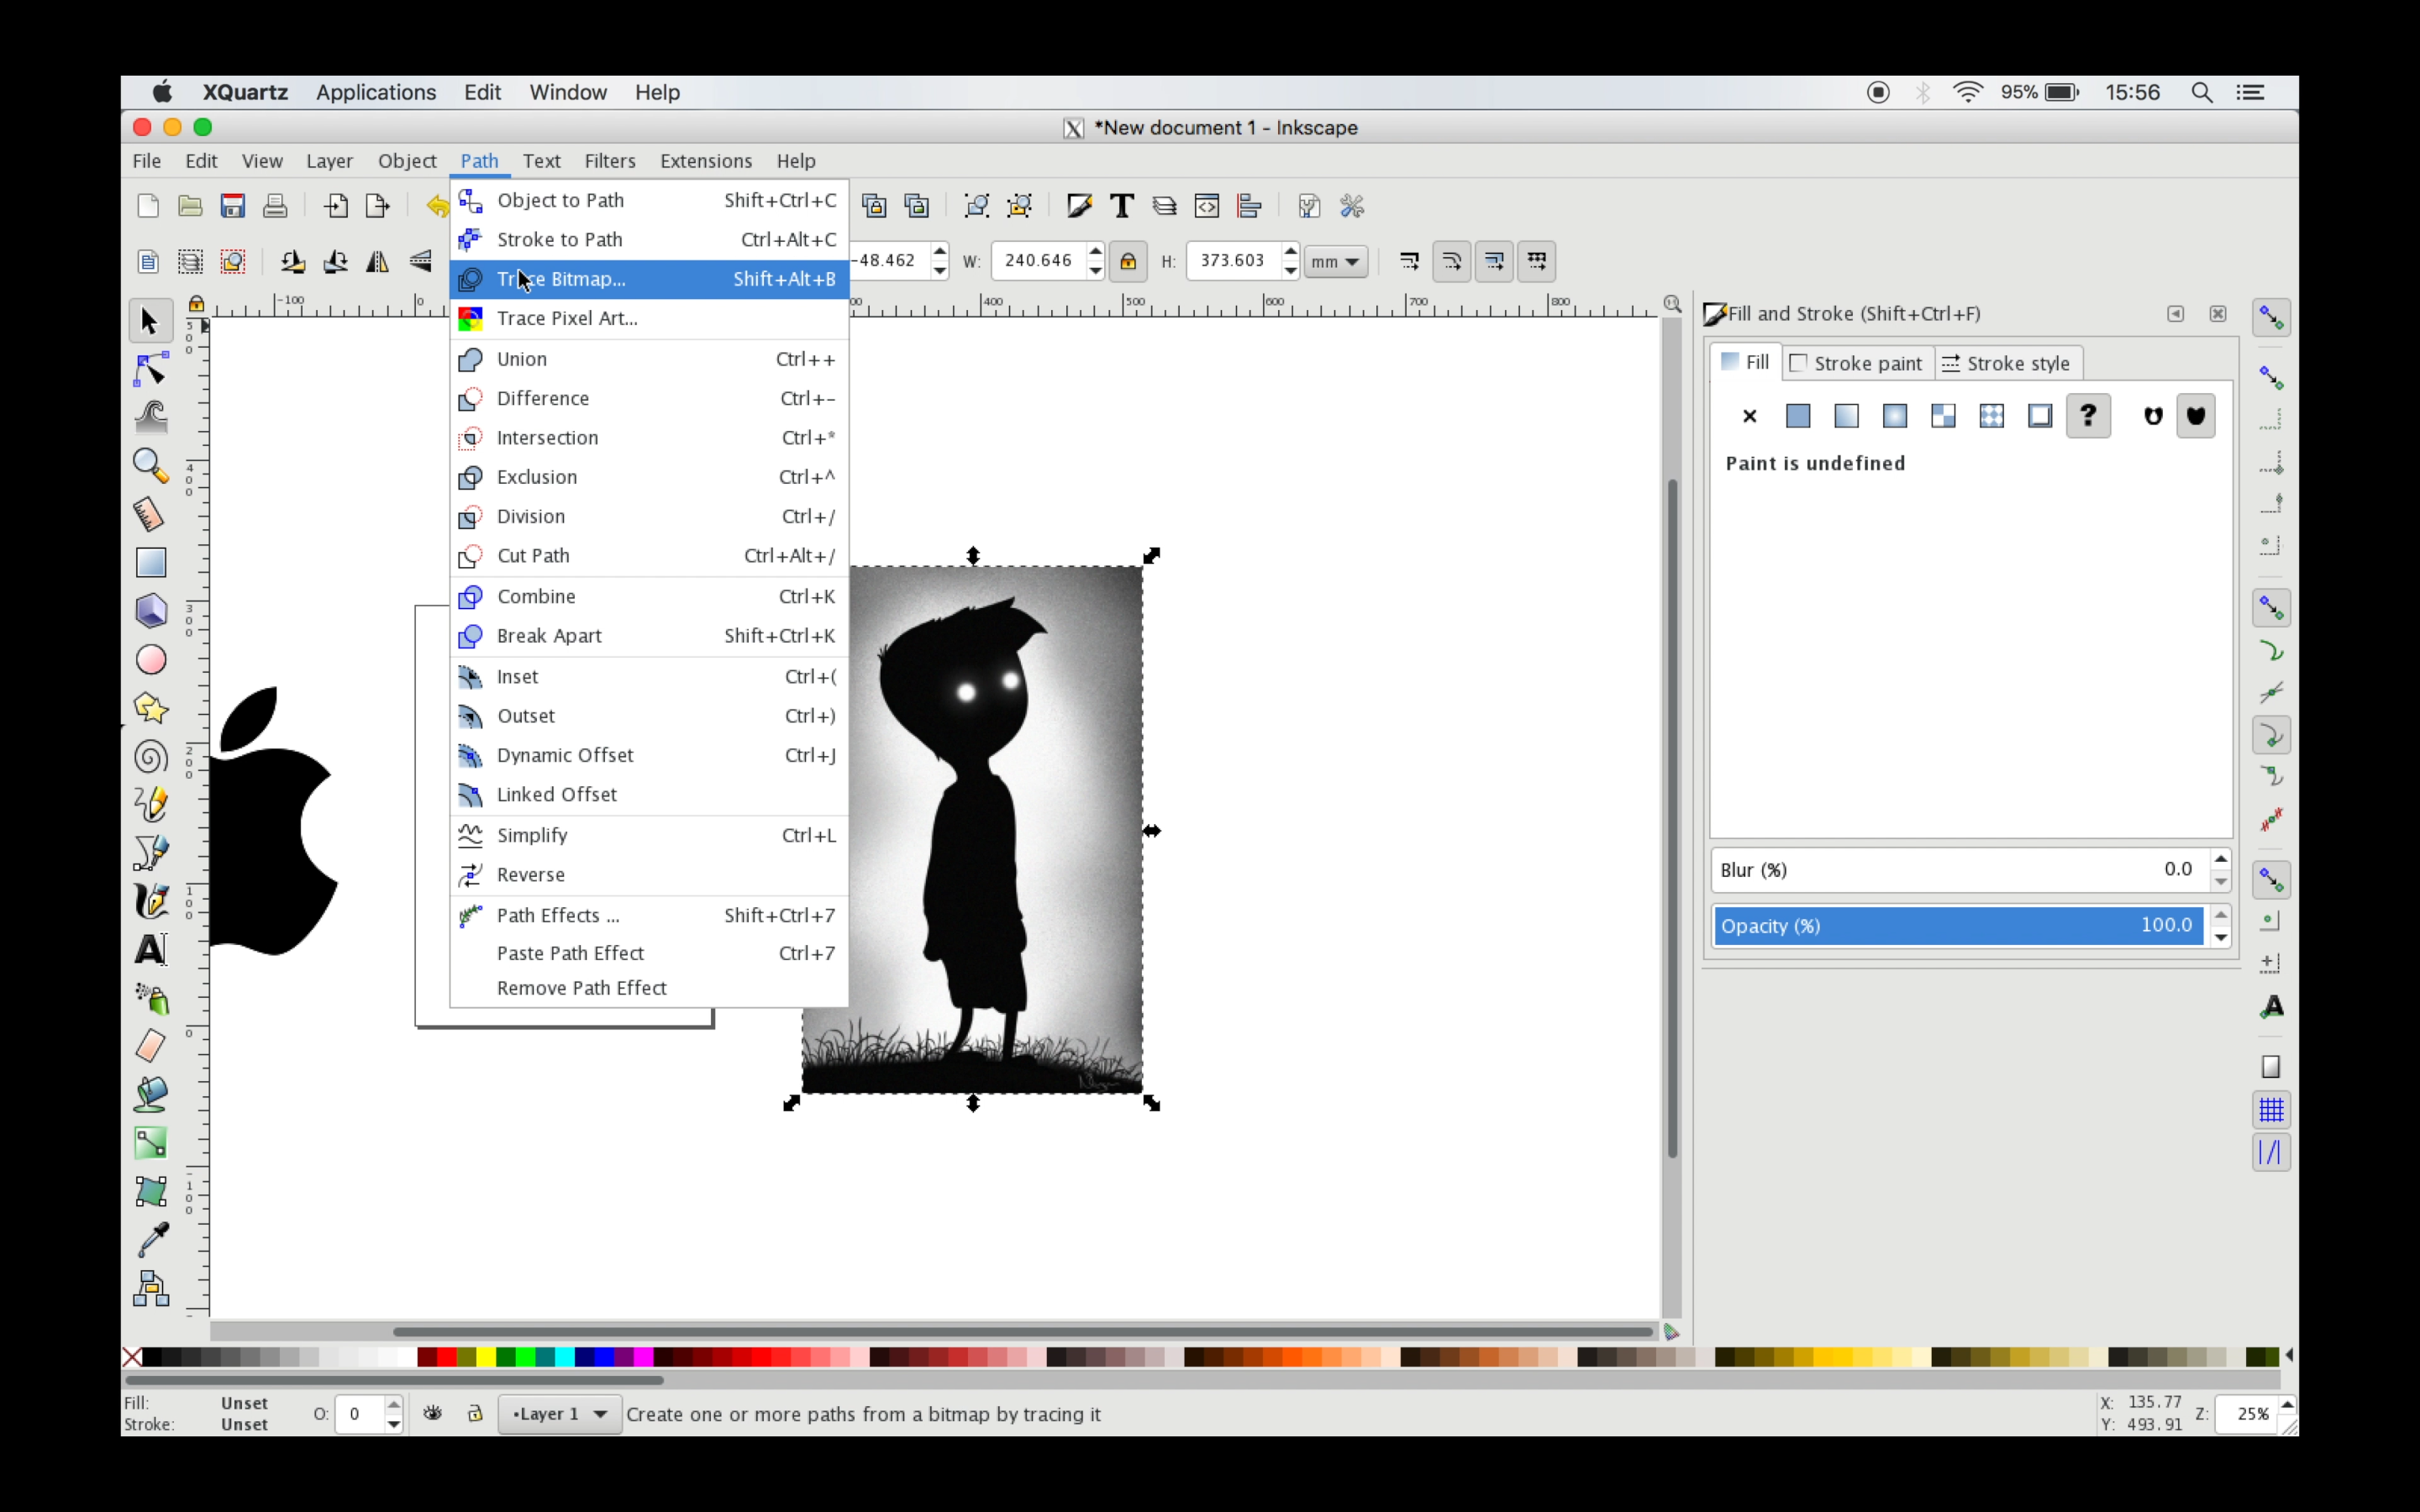Viewport: 2420px width, 1512px height.
Task: Select the Paint Bucket tool
Action: (x=150, y=1094)
